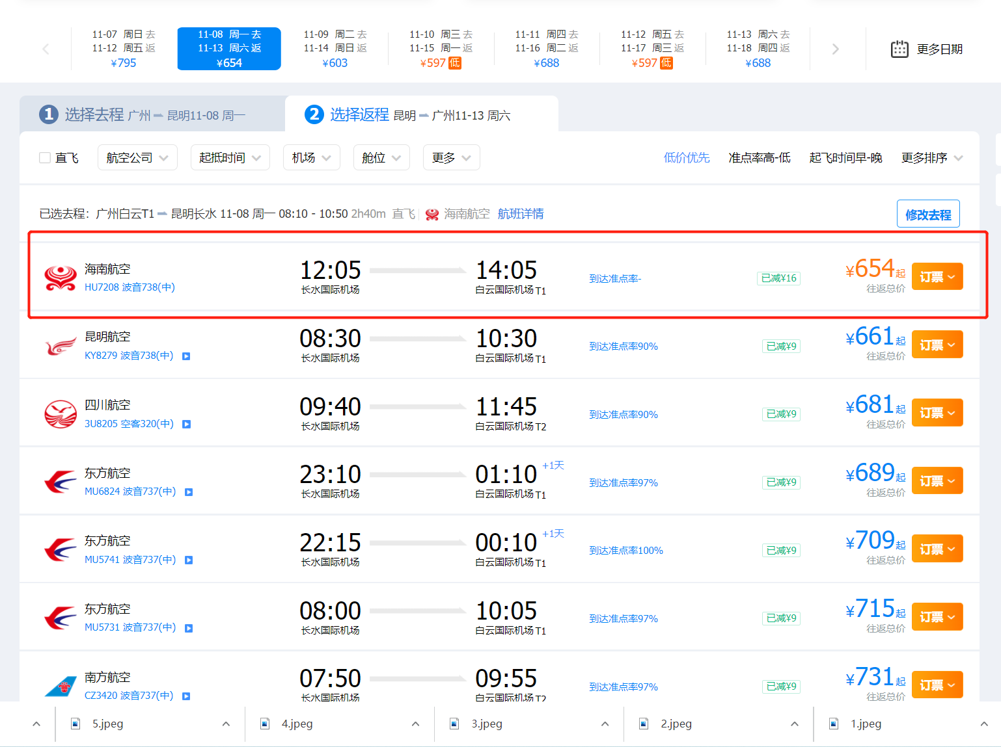Image resolution: width=1001 pixels, height=747 pixels.
Task: Click file icon of 5.jpeg download
Action: coord(75,724)
